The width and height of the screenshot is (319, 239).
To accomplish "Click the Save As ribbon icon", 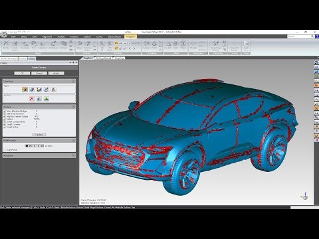I will [246, 46].
